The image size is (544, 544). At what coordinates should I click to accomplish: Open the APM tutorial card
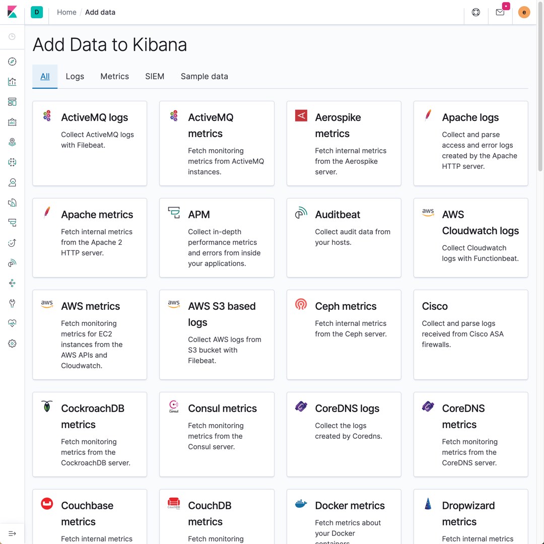(x=217, y=238)
